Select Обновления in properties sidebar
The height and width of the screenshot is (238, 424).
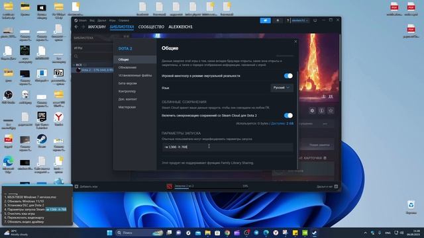tap(135, 67)
